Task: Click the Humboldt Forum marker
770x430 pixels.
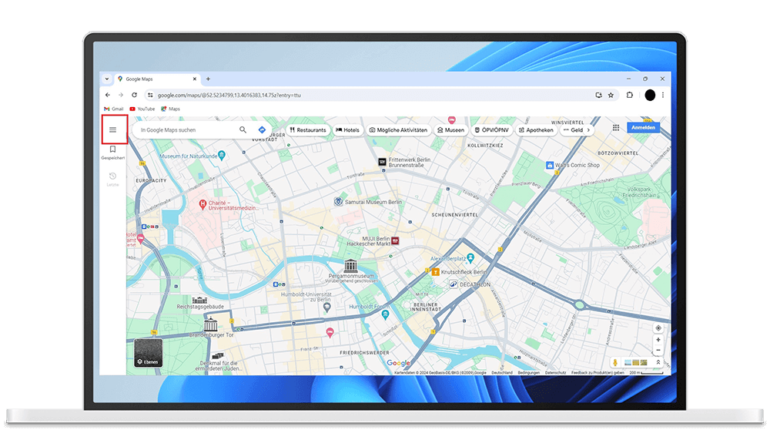Action: tap(386, 314)
